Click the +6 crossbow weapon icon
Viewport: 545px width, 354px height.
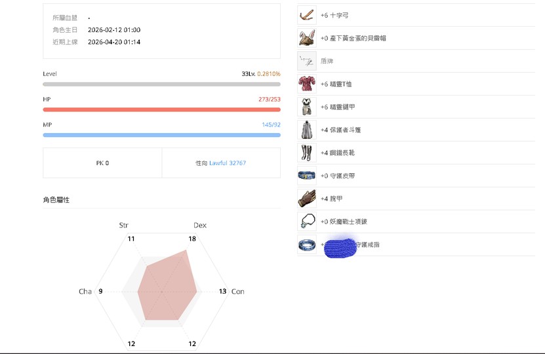tap(307, 15)
